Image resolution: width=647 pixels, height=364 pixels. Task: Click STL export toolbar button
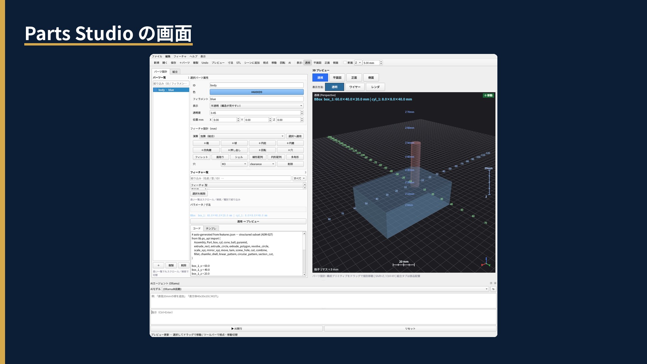pos(239,63)
